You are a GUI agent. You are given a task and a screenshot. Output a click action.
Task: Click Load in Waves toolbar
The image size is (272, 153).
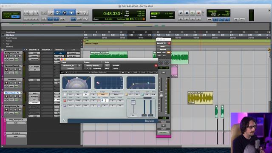143,73
